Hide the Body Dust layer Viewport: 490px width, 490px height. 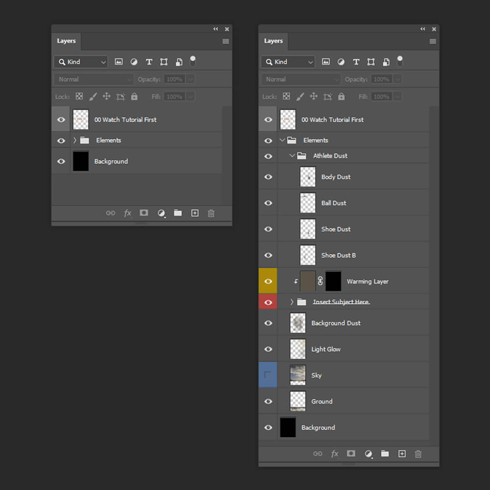(x=268, y=177)
